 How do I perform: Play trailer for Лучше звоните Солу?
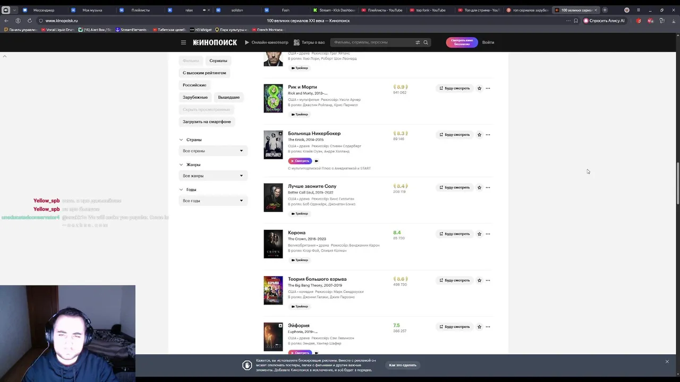point(300,214)
